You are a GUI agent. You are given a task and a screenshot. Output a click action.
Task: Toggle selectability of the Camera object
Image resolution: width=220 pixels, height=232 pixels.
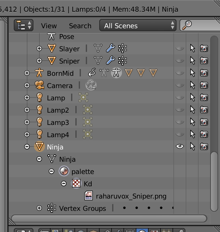pyautogui.click(x=192, y=85)
